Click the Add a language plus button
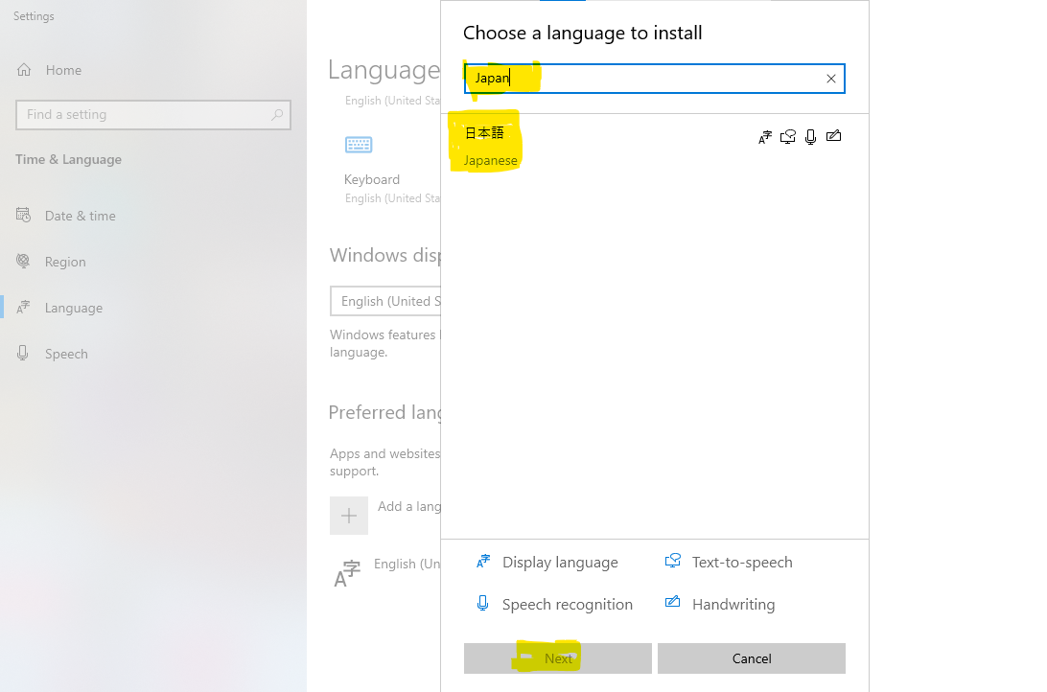 349,515
